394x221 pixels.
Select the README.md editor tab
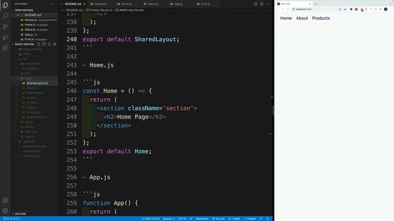[x=73, y=4]
